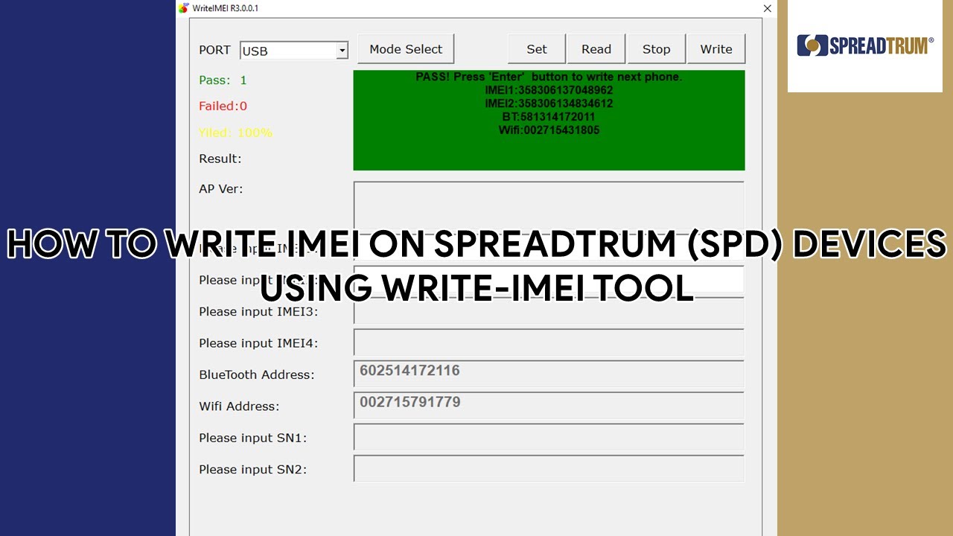Click the Stop button
This screenshot has width=953, height=536.
tap(656, 49)
